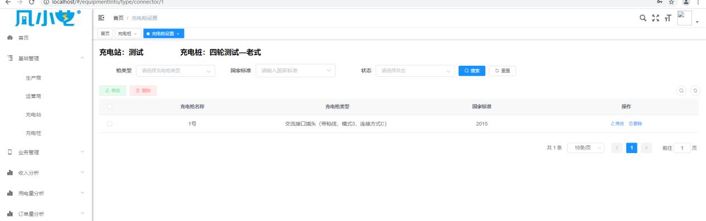This screenshot has height=221, width=706.
Task: Open 充电站 in the sidebar
Action: click(x=33, y=115)
